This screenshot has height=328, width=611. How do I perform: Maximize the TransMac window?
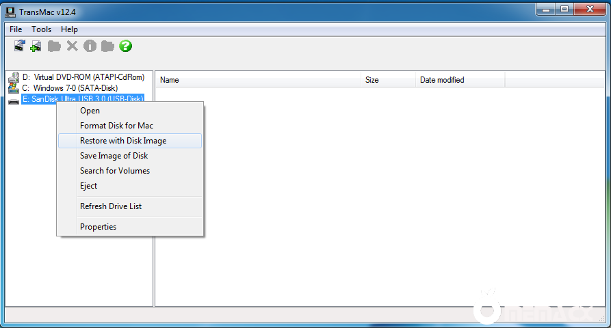[564, 10]
